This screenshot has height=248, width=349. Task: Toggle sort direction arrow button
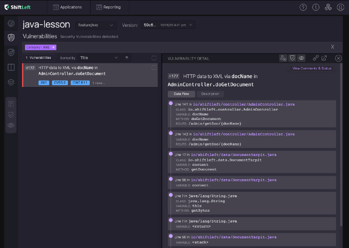tap(127, 58)
